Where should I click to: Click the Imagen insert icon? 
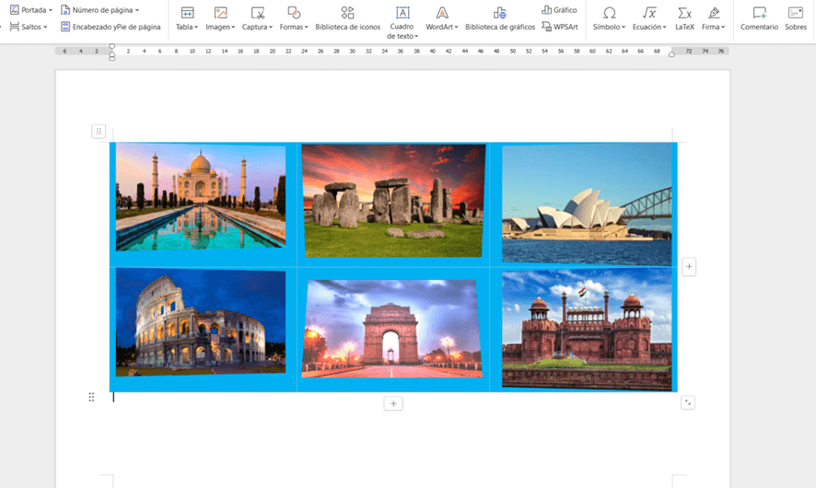220,13
